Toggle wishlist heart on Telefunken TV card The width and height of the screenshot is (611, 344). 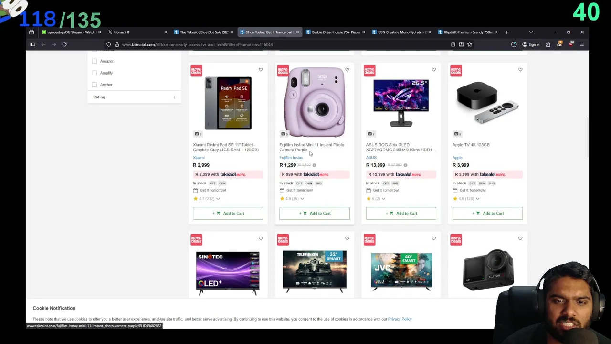coord(347,238)
